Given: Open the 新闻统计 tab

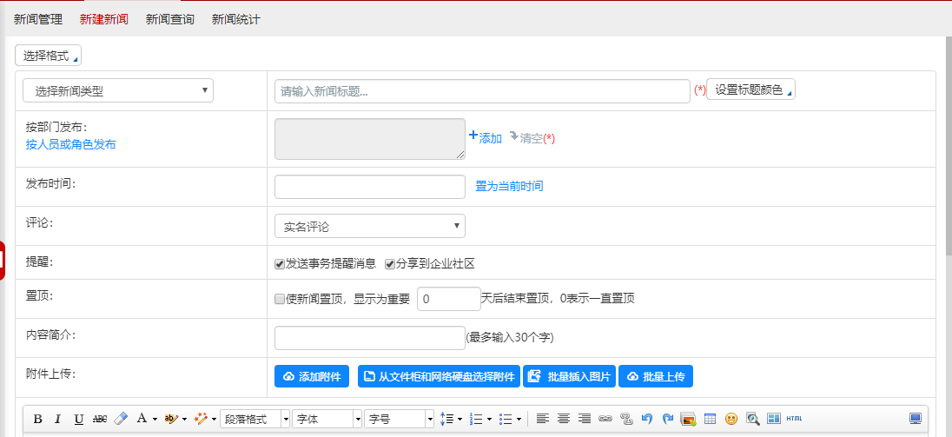Looking at the screenshot, I should click(235, 19).
